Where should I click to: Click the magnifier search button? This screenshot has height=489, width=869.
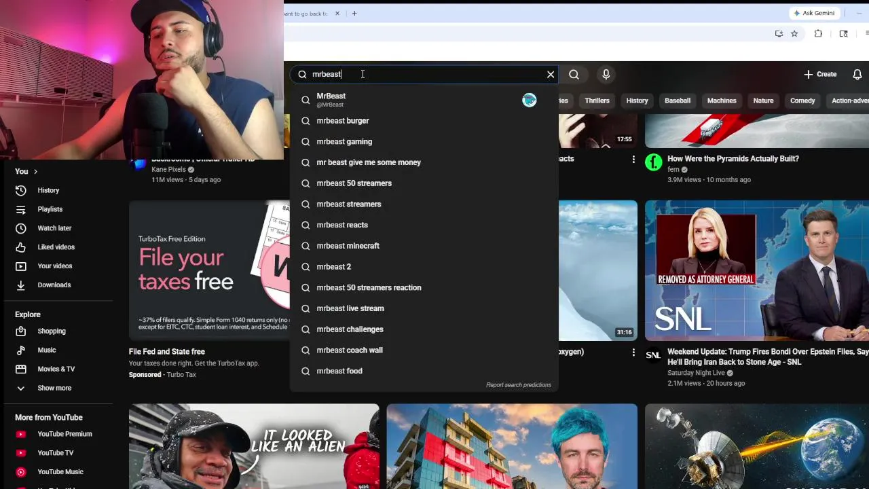(574, 75)
